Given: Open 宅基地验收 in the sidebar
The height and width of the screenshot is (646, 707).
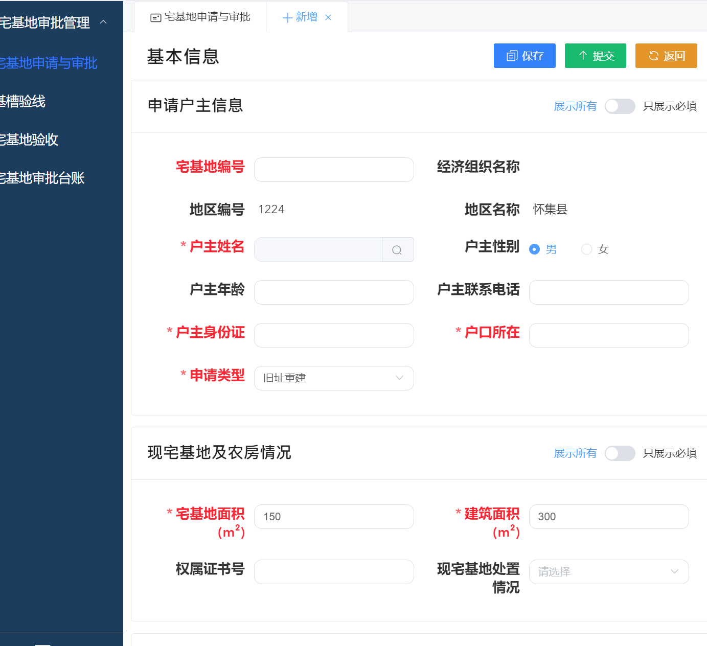Looking at the screenshot, I should pos(30,140).
